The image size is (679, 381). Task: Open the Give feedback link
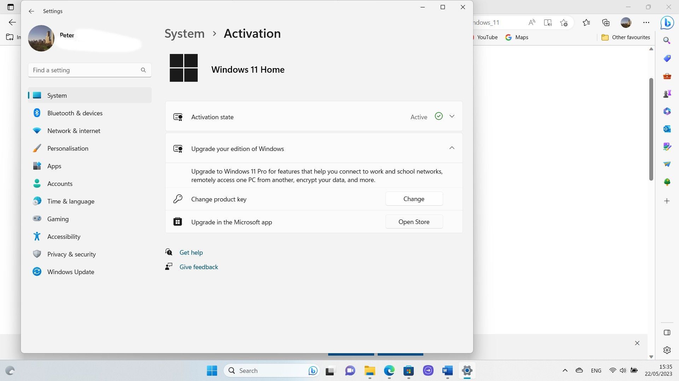[x=198, y=267]
